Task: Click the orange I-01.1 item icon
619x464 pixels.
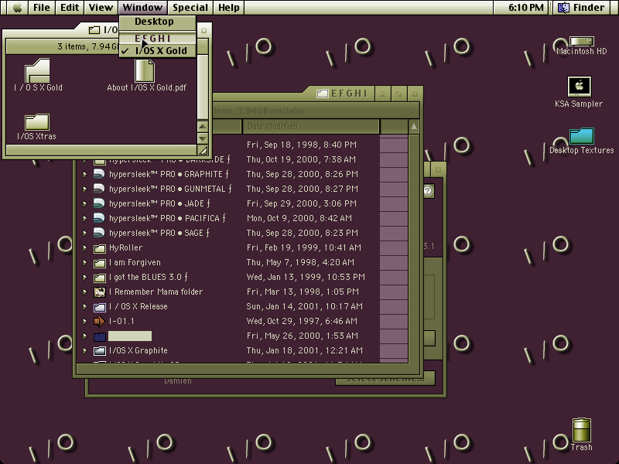Action: tap(100, 322)
